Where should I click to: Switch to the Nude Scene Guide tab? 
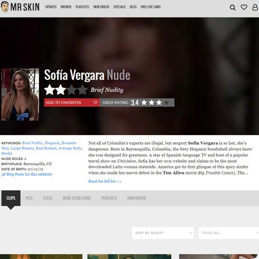click(x=77, y=198)
